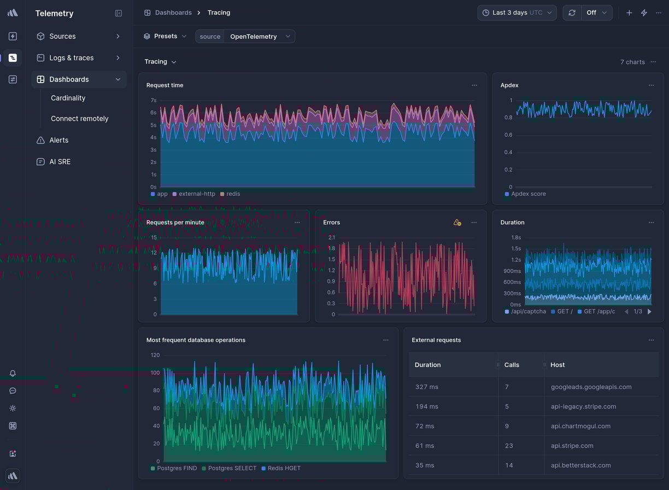Viewport: 669px width, 490px height.
Task: Collapse the Tracing charts section chevron
Action: click(173, 62)
